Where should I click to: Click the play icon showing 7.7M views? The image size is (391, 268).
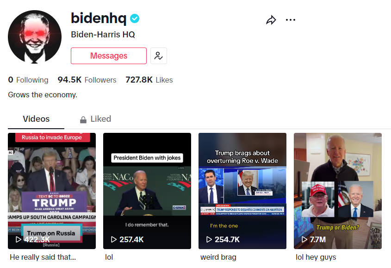tap(304, 239)
